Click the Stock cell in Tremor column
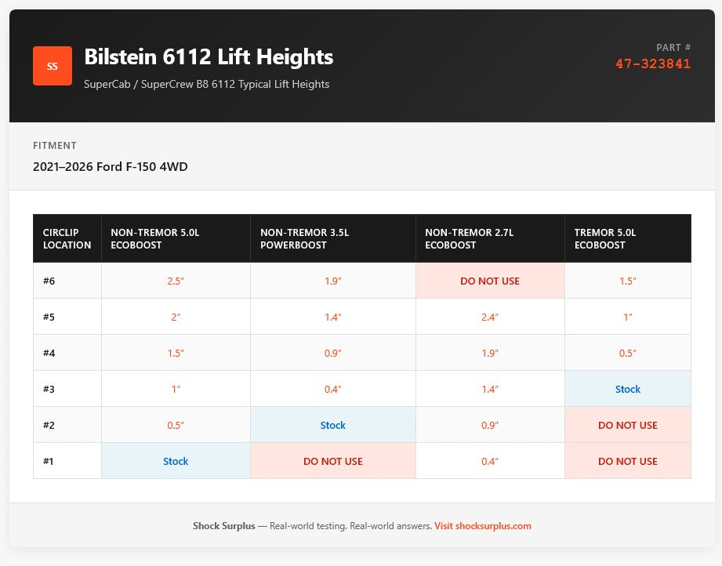Screen dimensions: 722x566 pyautogui.click(x=628, y=389)
